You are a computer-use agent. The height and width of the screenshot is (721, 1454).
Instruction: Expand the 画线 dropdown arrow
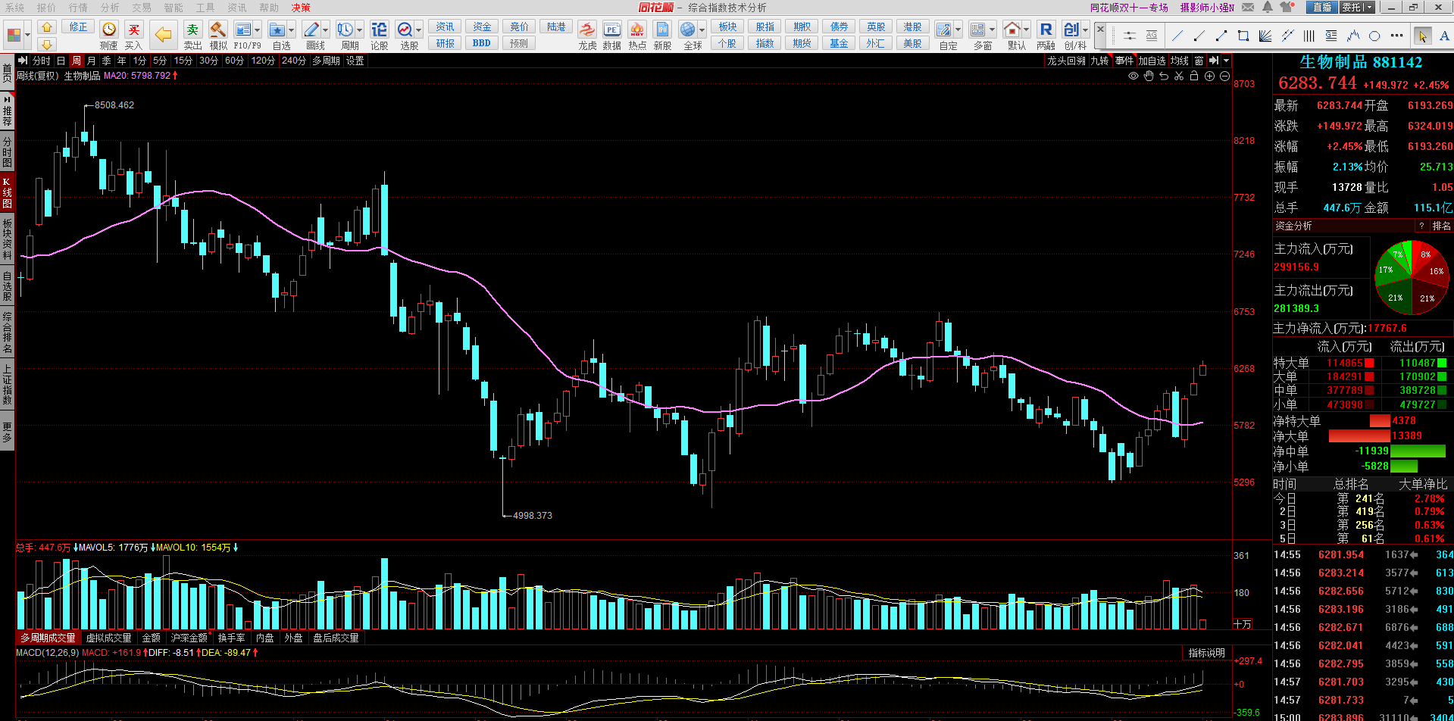[x=326, y=30]
